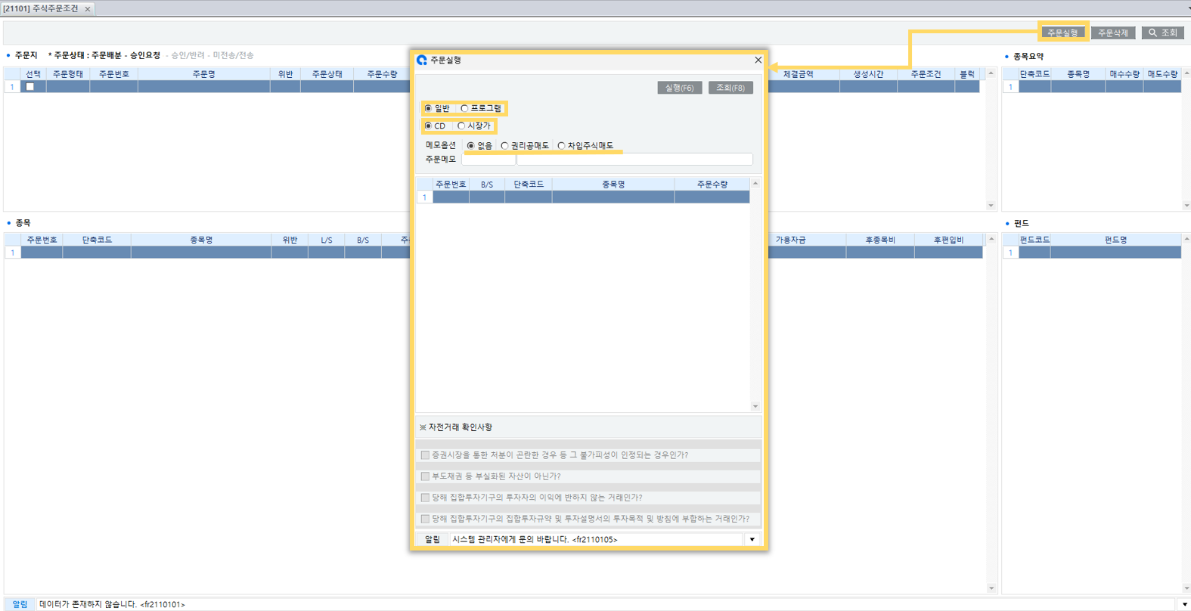Click the 블럭 column header
This screenshot has height=611, width=1191.
tap(967, 74)
